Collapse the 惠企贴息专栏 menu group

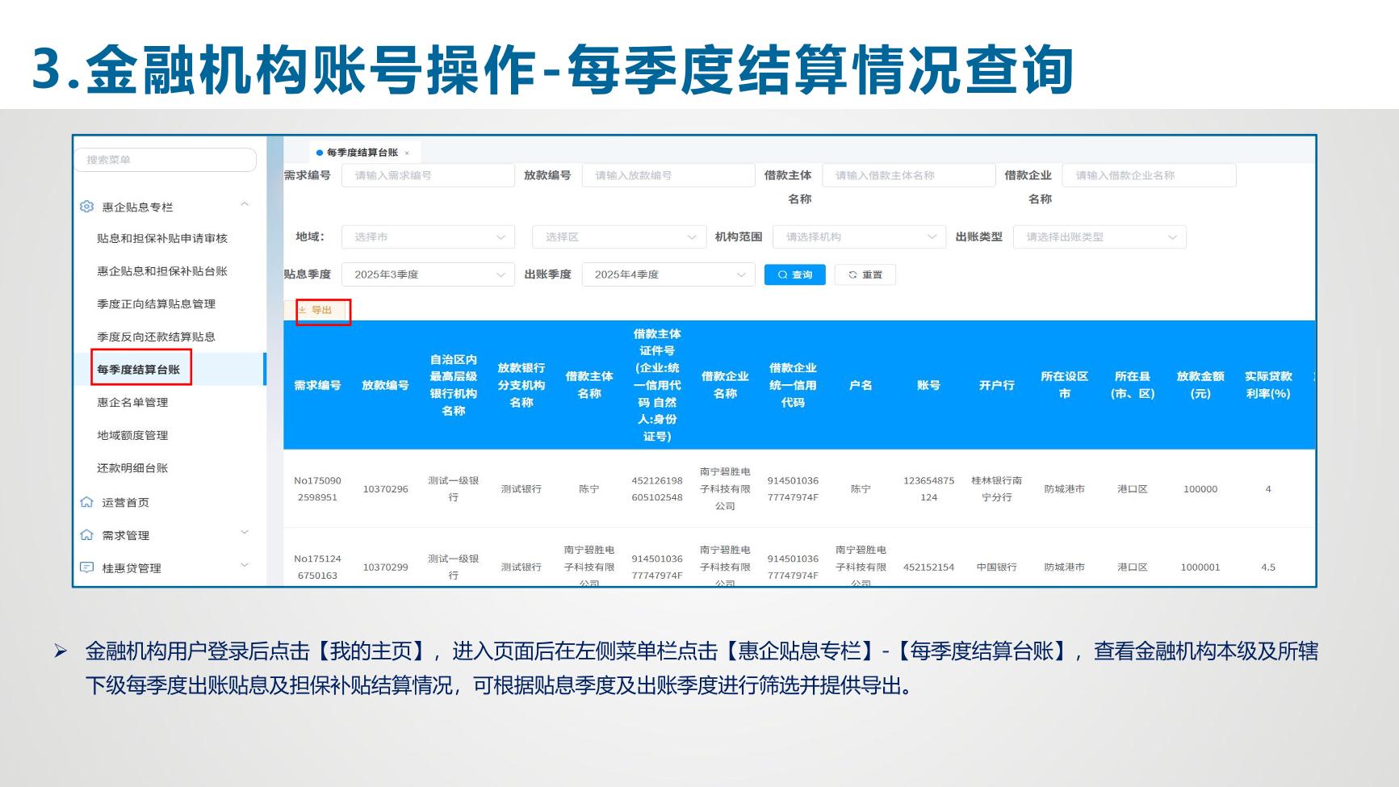pos(244,205)
